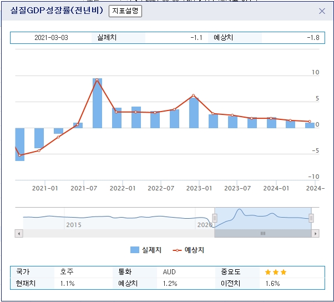
Task: Click the navigator's right range handle
Action: pos(311,218)
